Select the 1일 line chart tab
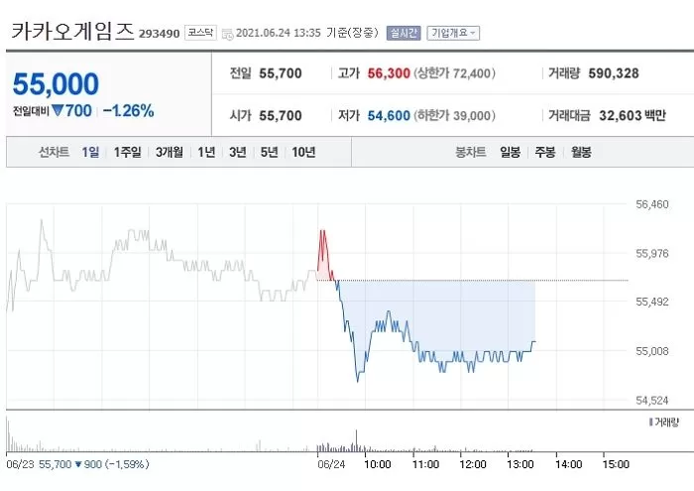The width and height of the screenshot is (694, 491). (91, 152)
